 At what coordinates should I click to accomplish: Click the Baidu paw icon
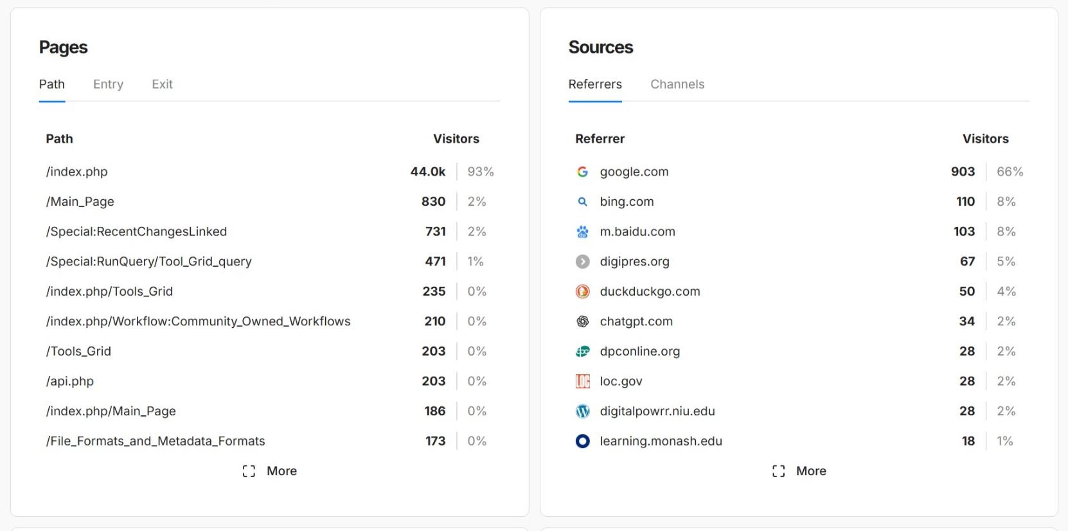point(582,232)
